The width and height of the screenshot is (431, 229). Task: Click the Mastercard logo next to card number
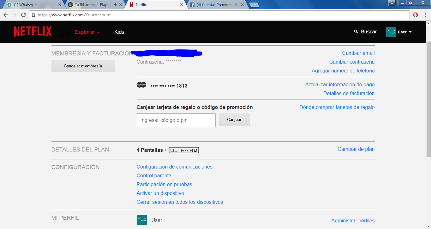[141, 85]
